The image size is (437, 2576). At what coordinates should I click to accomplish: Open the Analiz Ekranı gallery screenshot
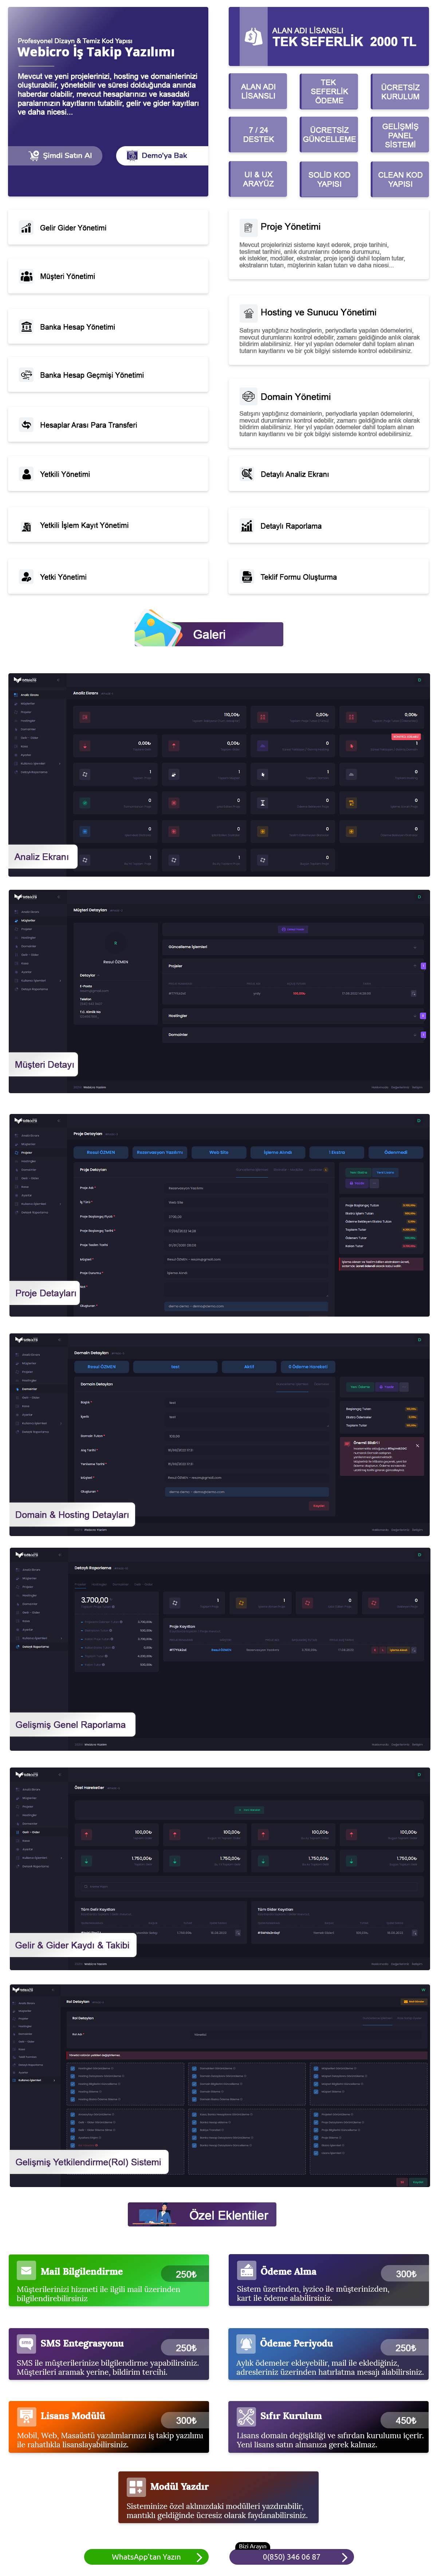(x=219, y=775)
